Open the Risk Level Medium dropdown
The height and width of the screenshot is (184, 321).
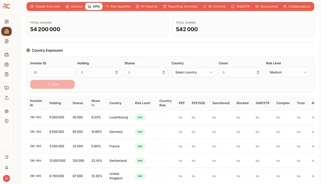point(288,72)
